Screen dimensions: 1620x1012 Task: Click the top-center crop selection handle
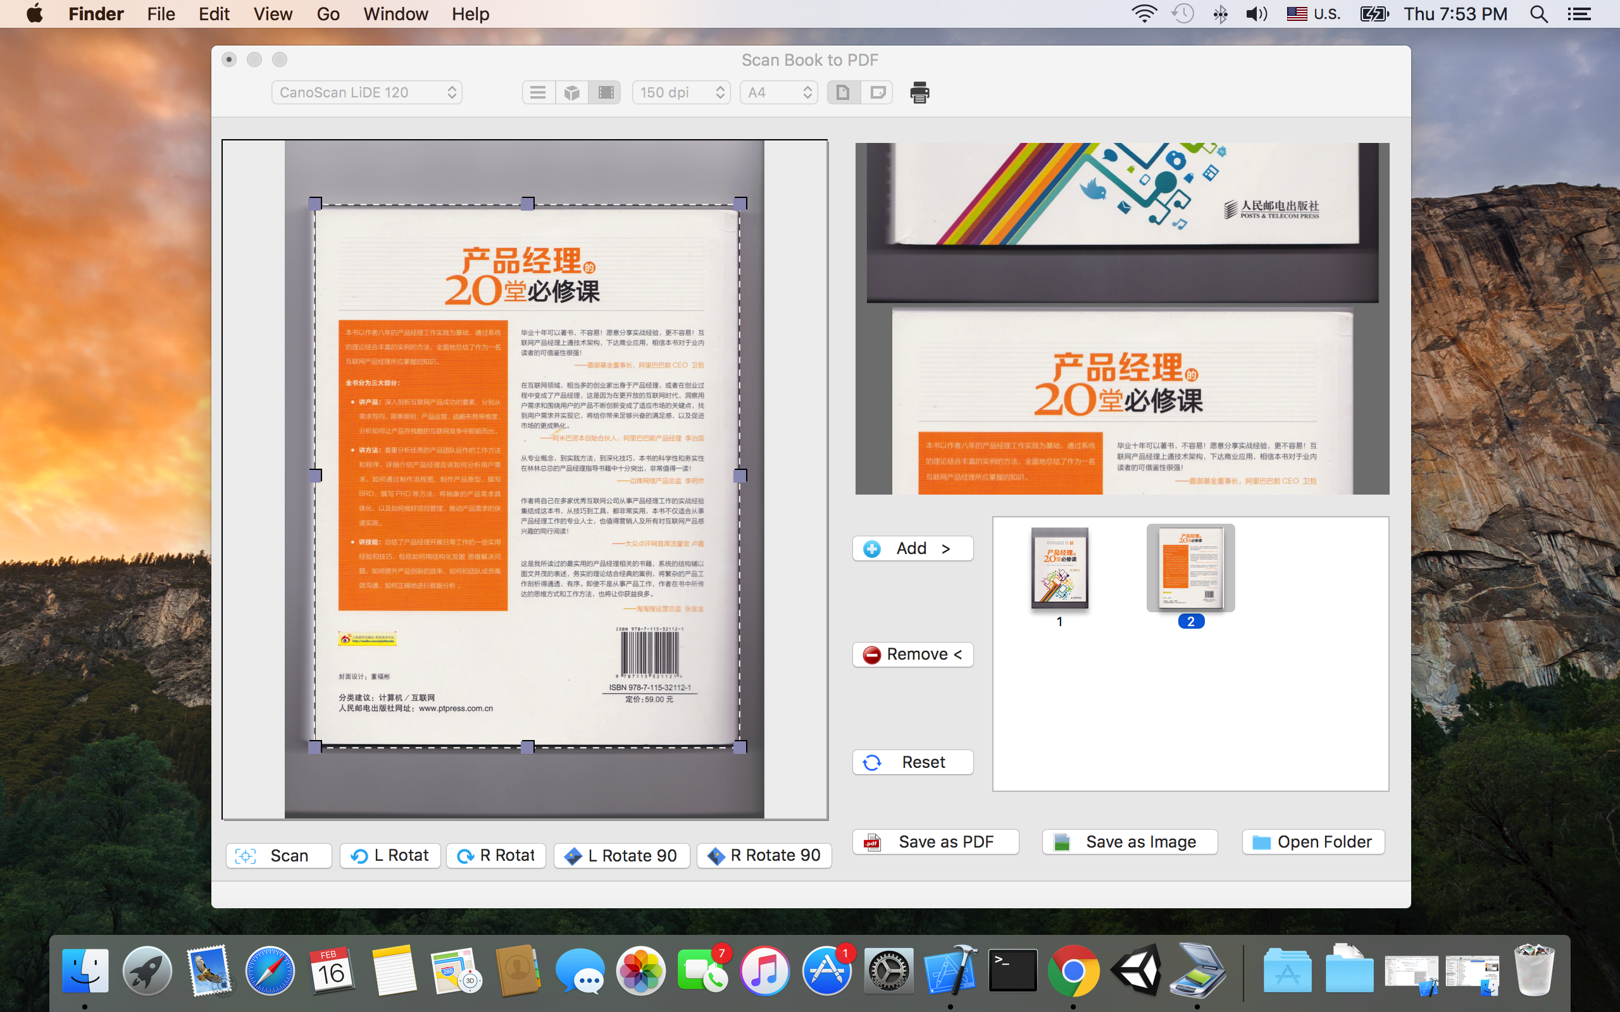(x=528, y=204)
